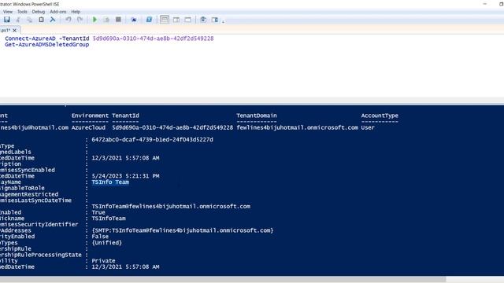Show the script pane maximized

[187, 20]
